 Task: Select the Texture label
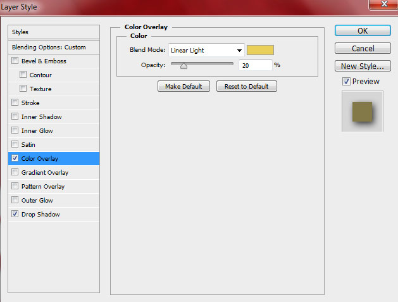pos(40,89)
